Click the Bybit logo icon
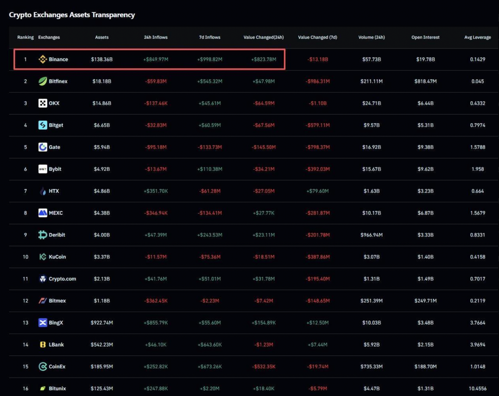 43,169
